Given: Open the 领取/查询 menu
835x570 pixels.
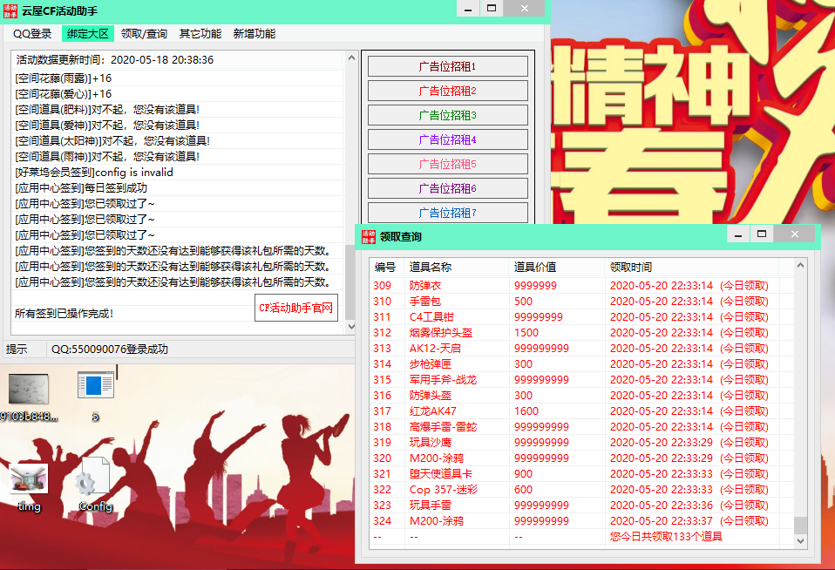Looking at the screenshot, I should pyautogui.click(x=144, y=34).
